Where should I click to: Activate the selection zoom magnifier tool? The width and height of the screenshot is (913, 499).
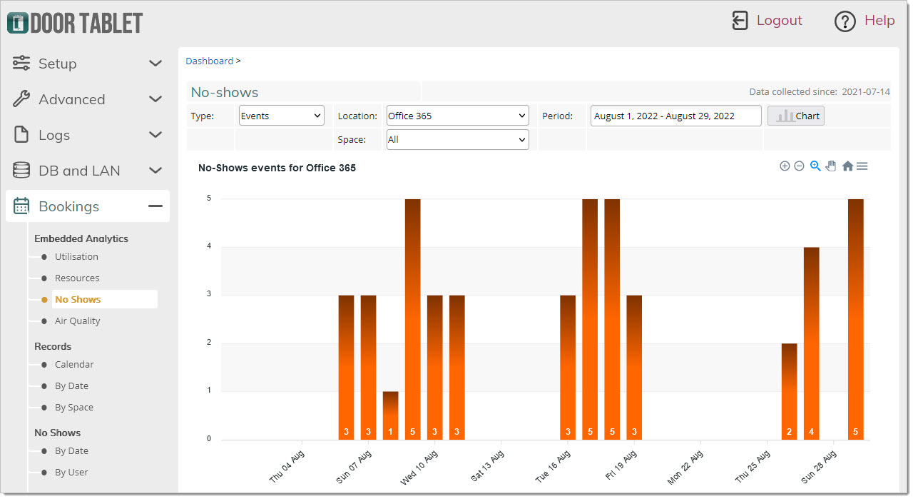tap(815, 166)
